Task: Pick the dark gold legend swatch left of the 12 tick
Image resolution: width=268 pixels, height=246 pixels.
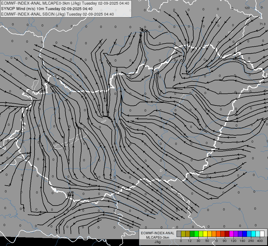Action: [x=188, y=234]
